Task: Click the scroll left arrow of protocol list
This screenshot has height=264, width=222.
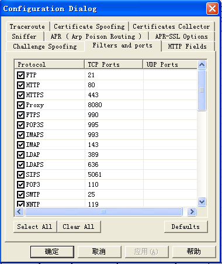Action: click(19, 212)
